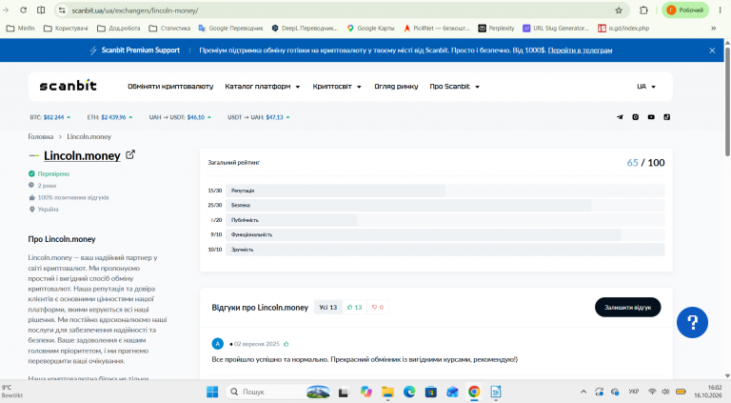731x403 pixels.
Task: Filter reviews to positive thumbs-up 13
Action: (x=355, y=308)
